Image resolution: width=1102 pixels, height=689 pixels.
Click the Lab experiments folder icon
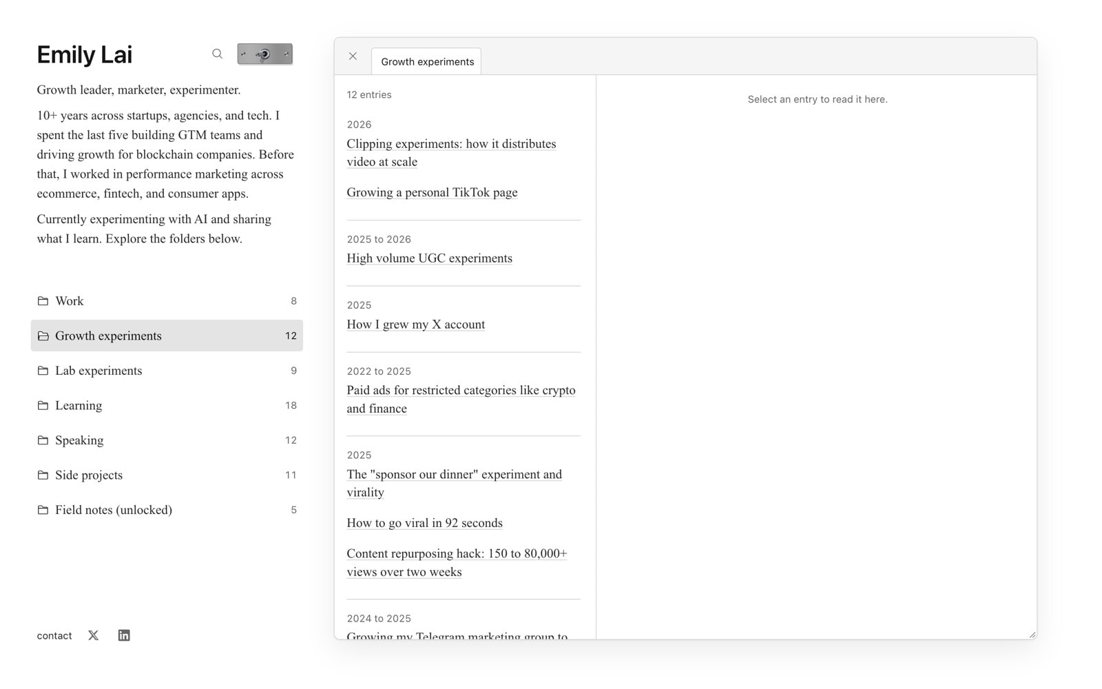43,371
